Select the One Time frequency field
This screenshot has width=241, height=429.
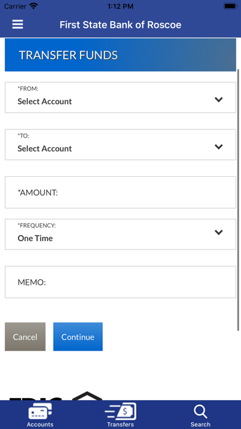[x=120, y=234]
